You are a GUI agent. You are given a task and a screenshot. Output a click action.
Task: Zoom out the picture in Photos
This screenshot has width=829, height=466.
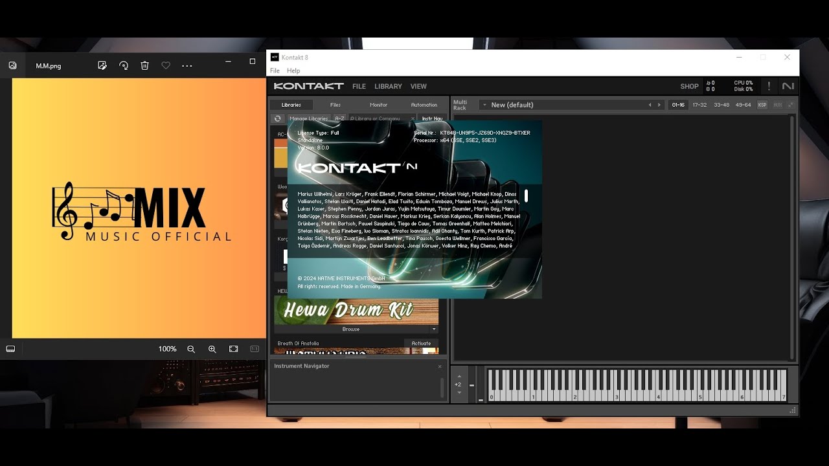pos(191,349)
